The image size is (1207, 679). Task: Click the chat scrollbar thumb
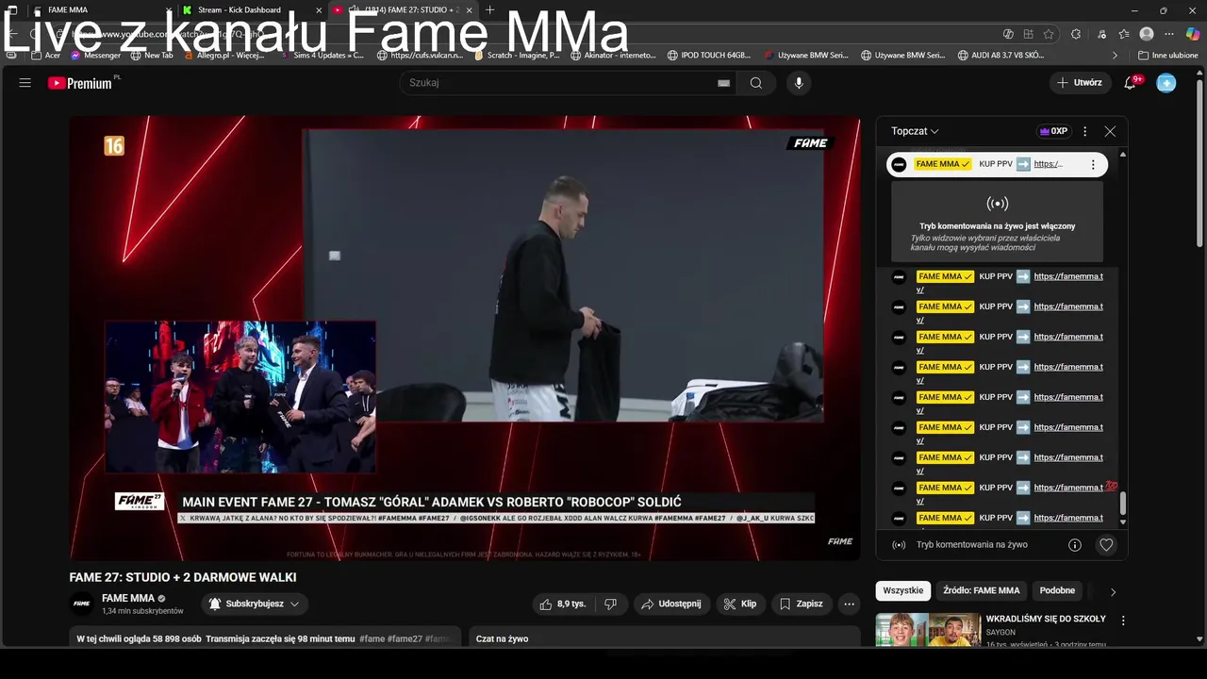[x=1122, y=504]
